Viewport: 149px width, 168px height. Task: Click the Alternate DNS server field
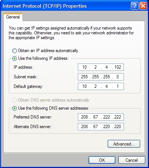(x=101, y=127)
